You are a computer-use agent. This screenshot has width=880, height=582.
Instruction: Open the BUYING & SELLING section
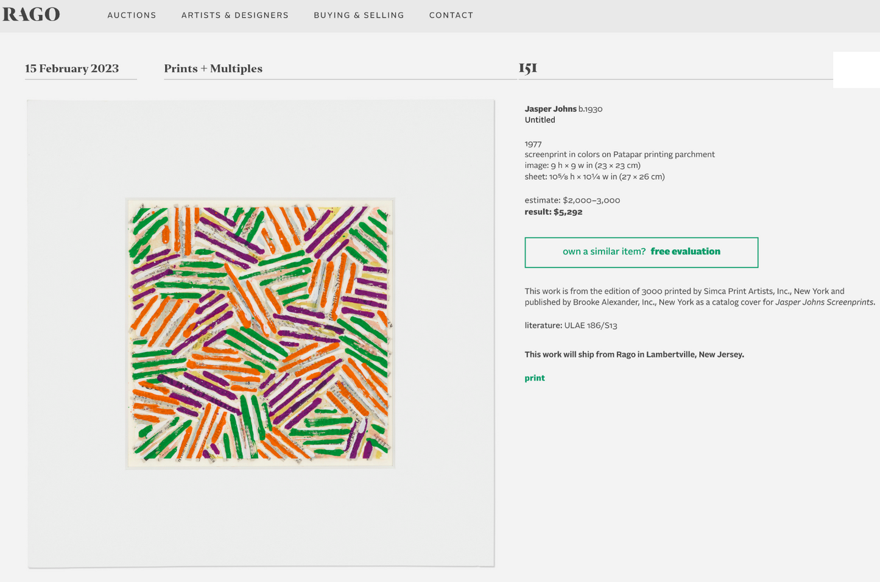[359, 15]
